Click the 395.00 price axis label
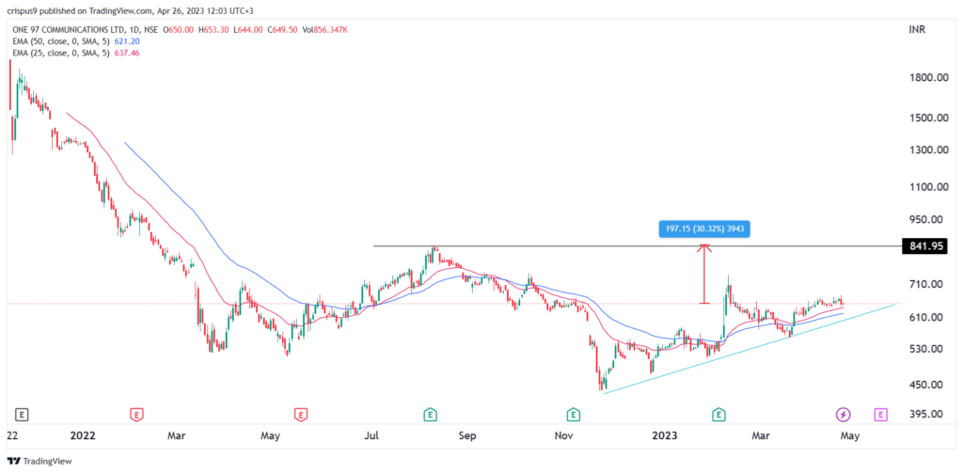The width and height of the screenshot is (963, 473). 927,414
